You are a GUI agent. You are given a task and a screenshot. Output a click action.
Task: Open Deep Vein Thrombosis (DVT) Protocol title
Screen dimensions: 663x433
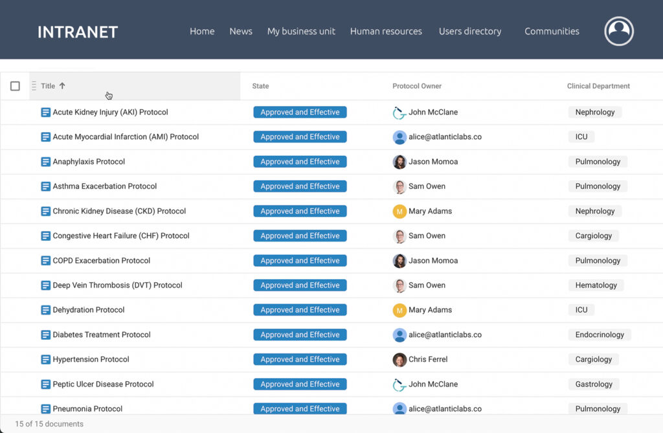pyautogui.click(x=118, y=285)
